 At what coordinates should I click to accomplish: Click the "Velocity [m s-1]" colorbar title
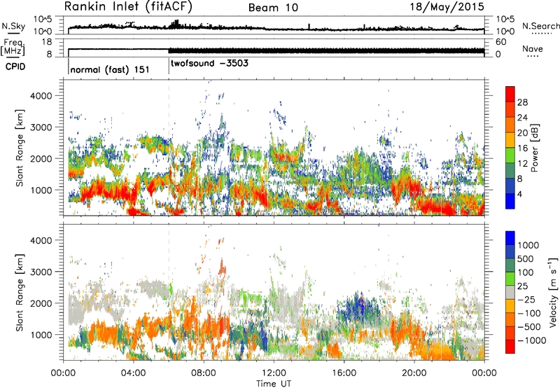tap(553, 291)
